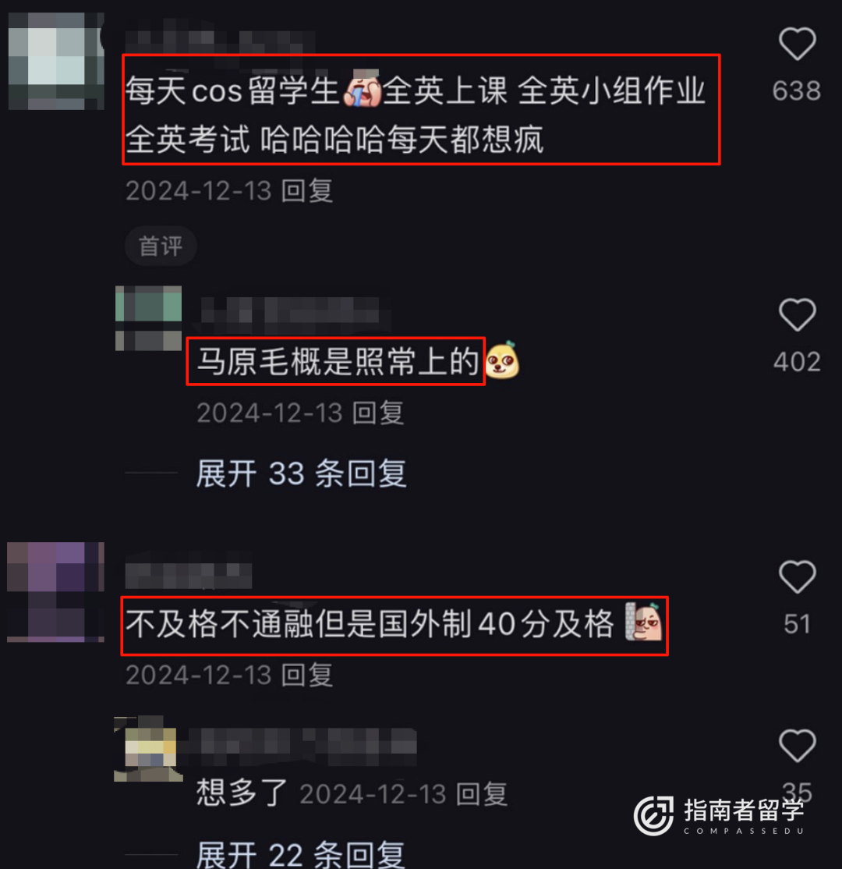Viewport: 842px width, 869px height.
Task: Like the 40分及格 comment with 51 likes
Action: tap(797, 577)
